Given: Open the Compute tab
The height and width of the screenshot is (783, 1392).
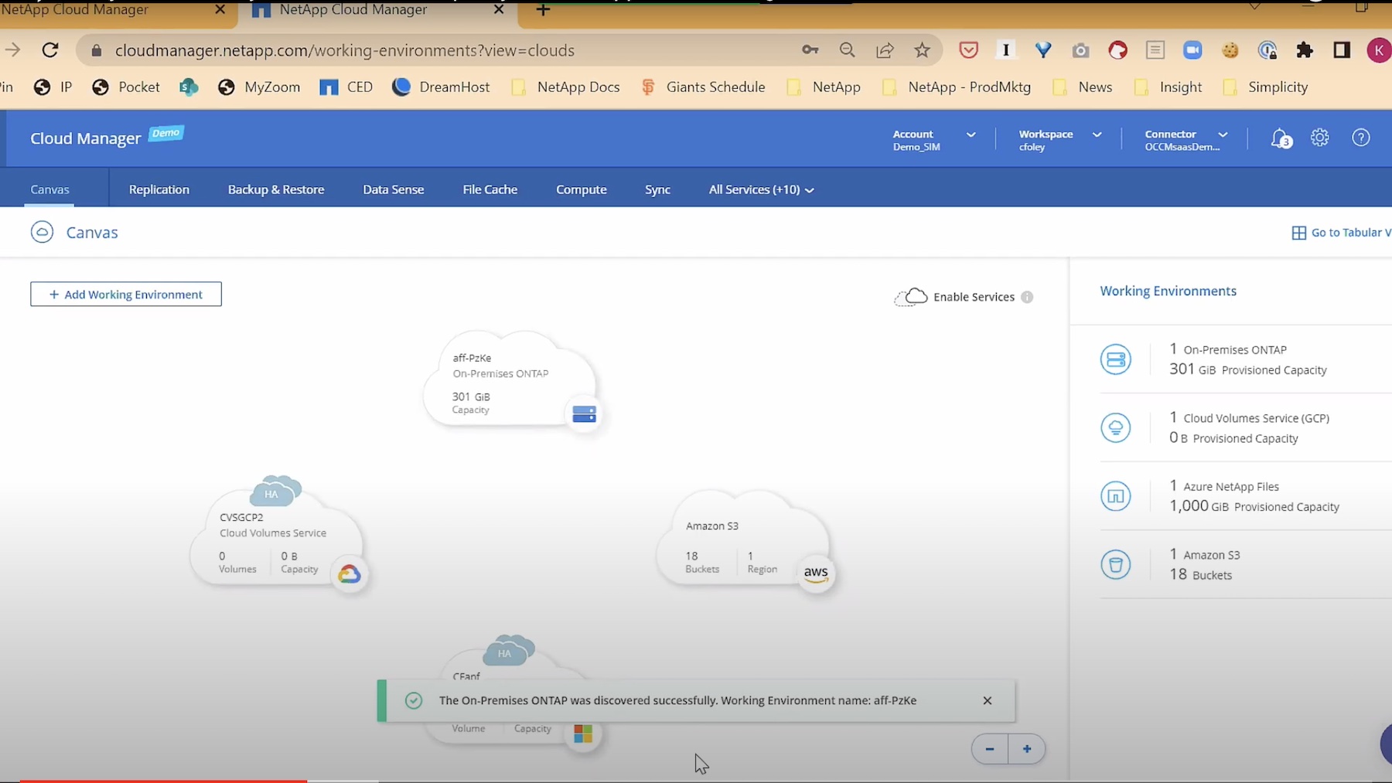Looking at the screenshot, I should tap(582, 189).
